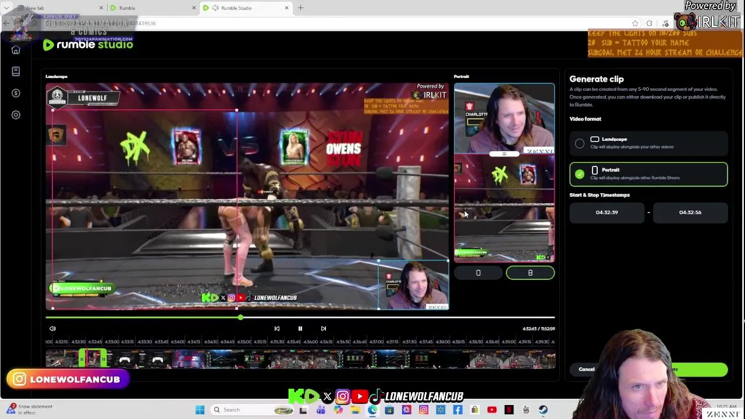Click the Video format label
This screenshot has width=745, height=419.
(x=585, y=119)
